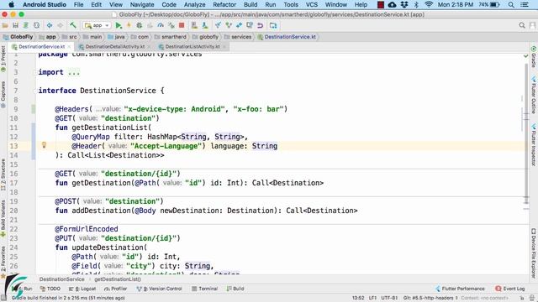The height and width of the screenshot is (302, 538).
Task: Start debugging with the bug icon
Action: click(139, 25)
